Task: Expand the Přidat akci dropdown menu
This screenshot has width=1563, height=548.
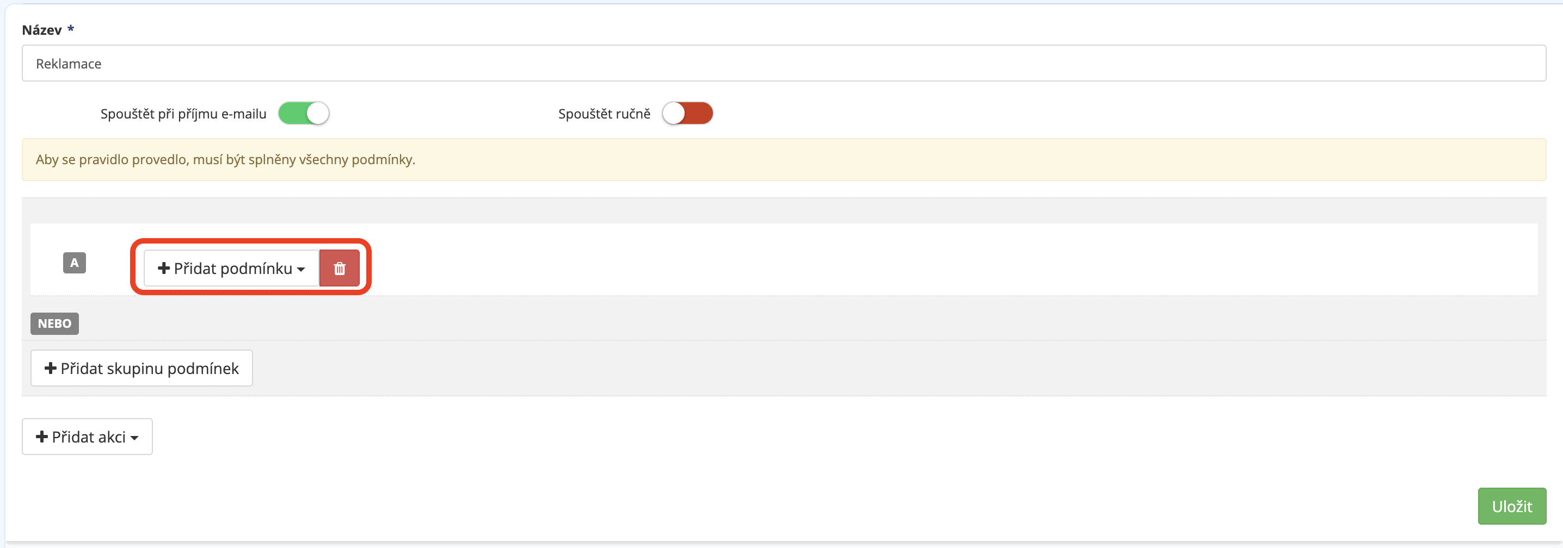Action: tap(88, 437)
